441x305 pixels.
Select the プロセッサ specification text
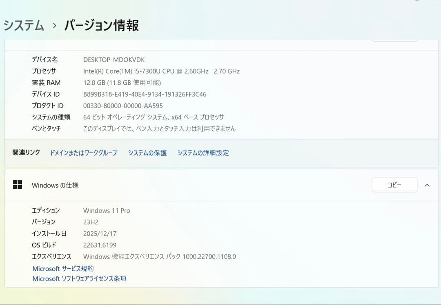[161, 71]
